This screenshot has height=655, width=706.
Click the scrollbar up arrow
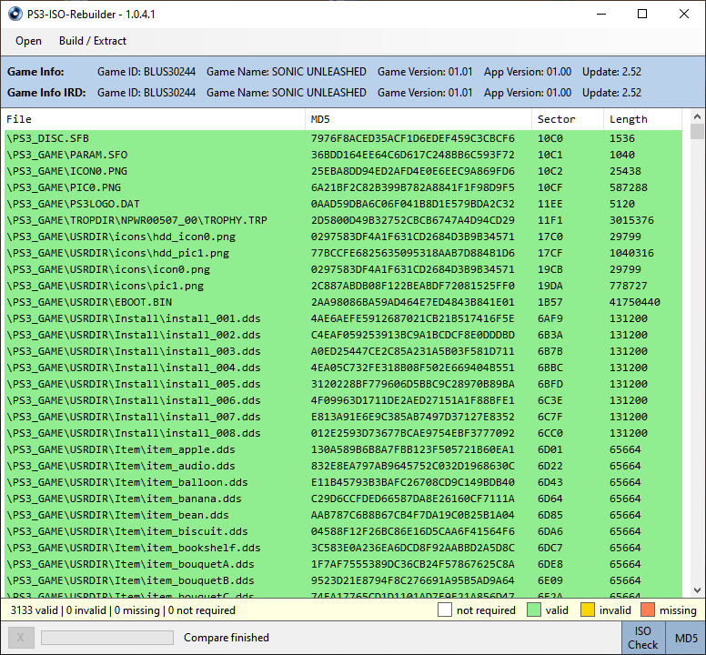point(697,116)
